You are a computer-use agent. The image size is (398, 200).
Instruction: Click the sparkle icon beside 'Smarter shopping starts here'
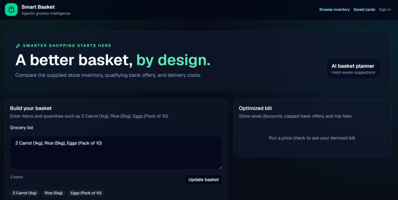[x=18, y=46]
